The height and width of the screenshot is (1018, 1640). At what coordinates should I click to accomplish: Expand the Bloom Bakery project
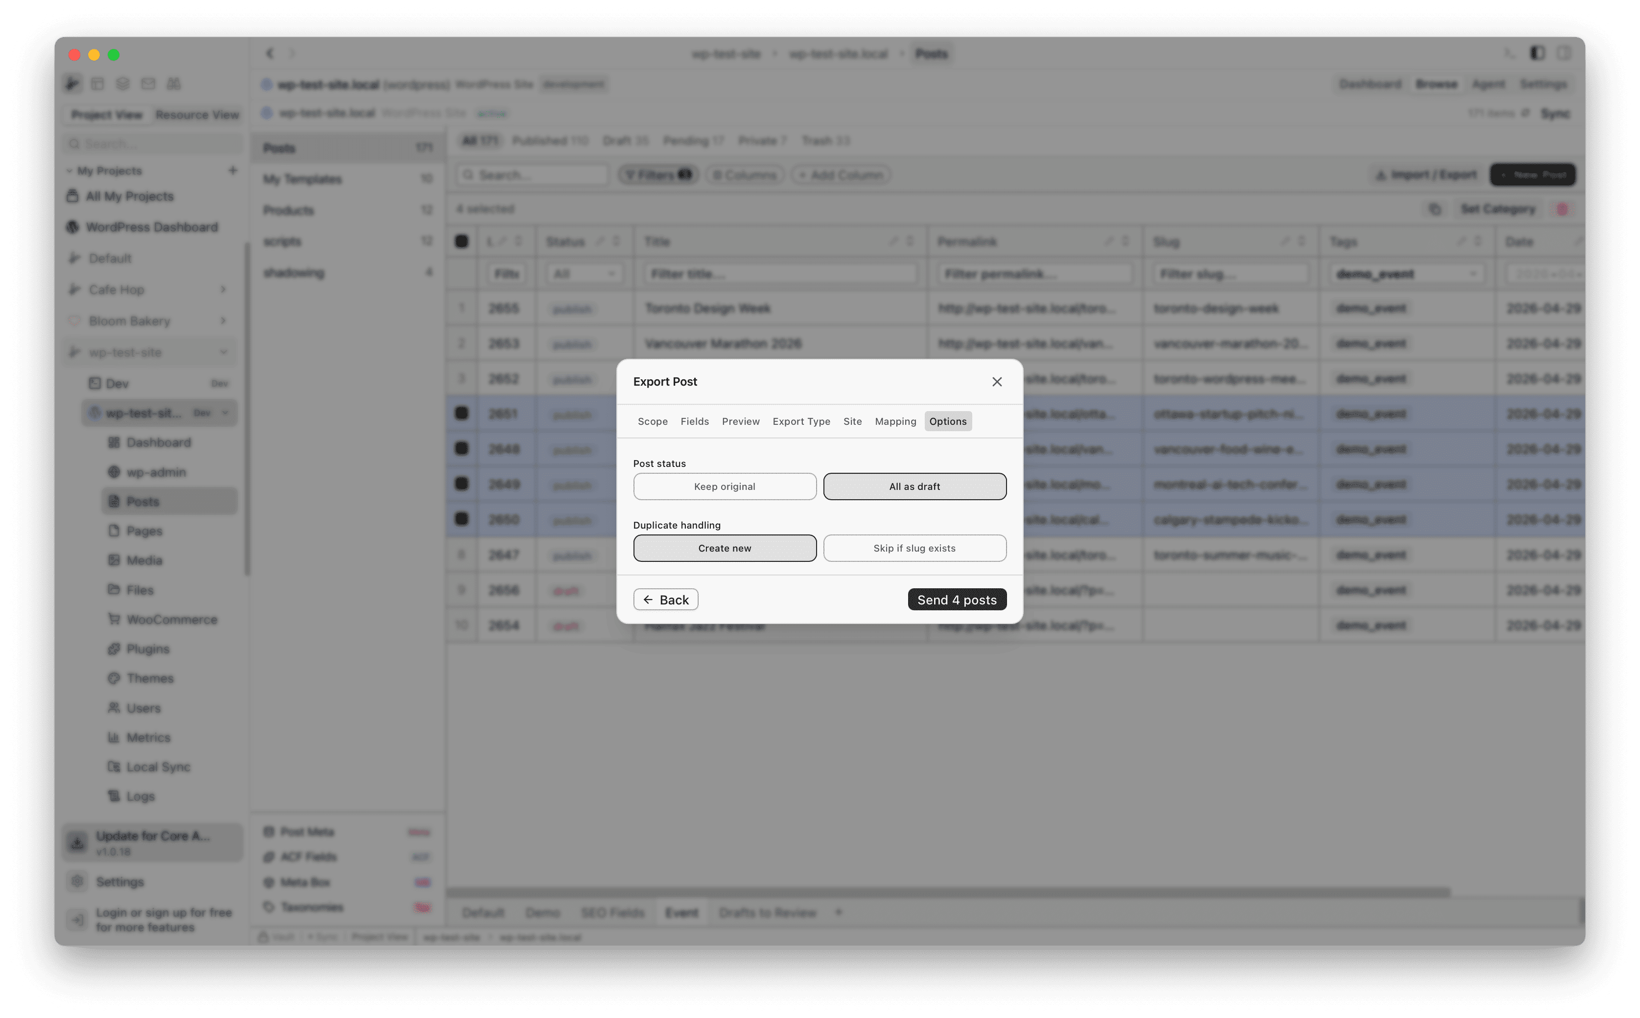click(x=223, y=321)
